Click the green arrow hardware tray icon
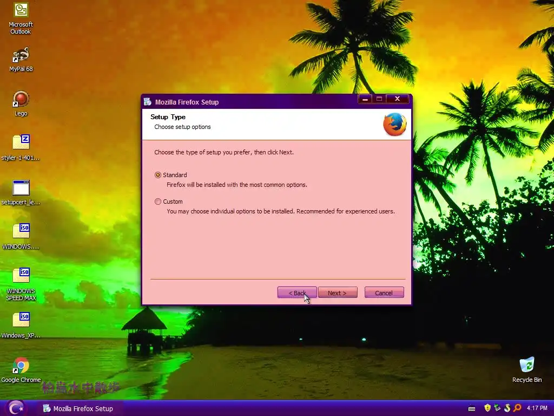554x416 pixels. 498,408
